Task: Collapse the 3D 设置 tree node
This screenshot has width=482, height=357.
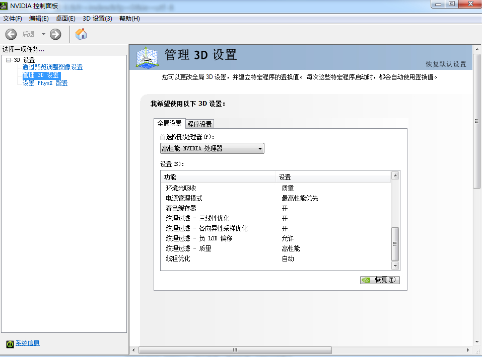Action: [8, 60]
